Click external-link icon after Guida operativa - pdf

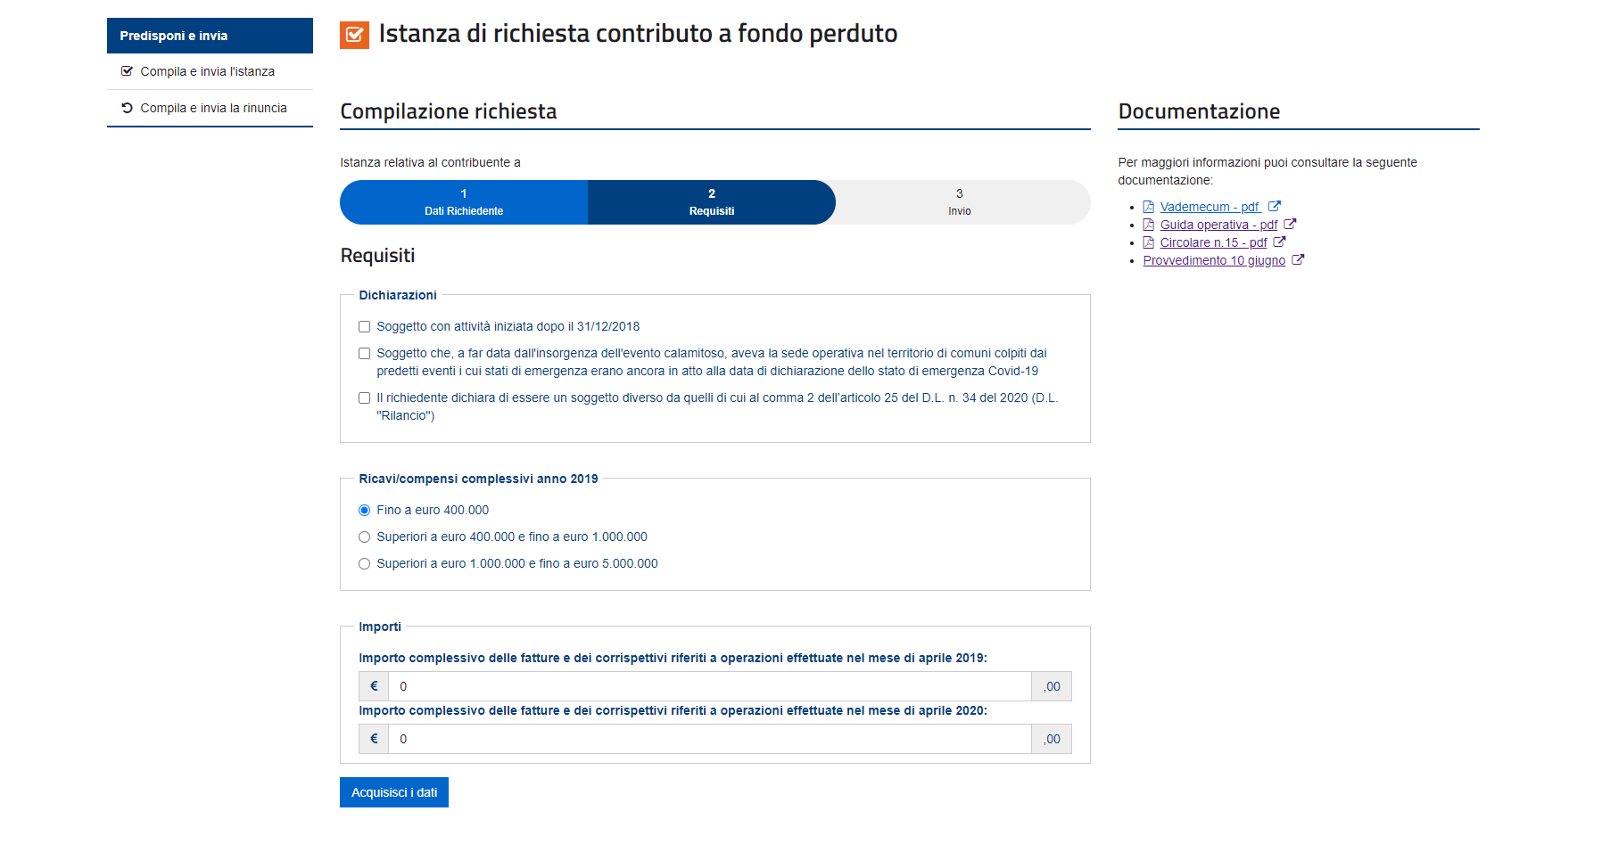tap(1290, 224)
